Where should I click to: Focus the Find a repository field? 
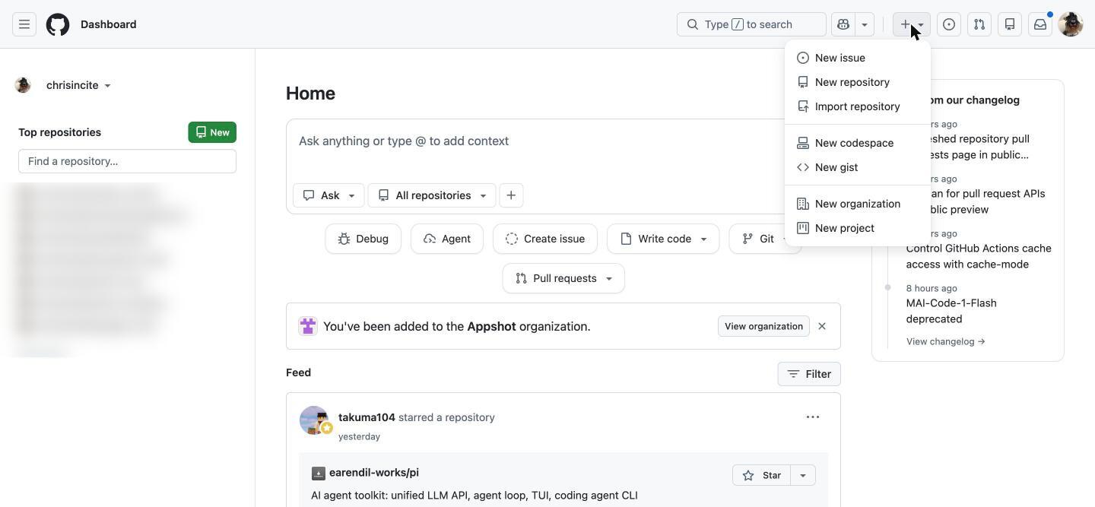click(127, 161)
